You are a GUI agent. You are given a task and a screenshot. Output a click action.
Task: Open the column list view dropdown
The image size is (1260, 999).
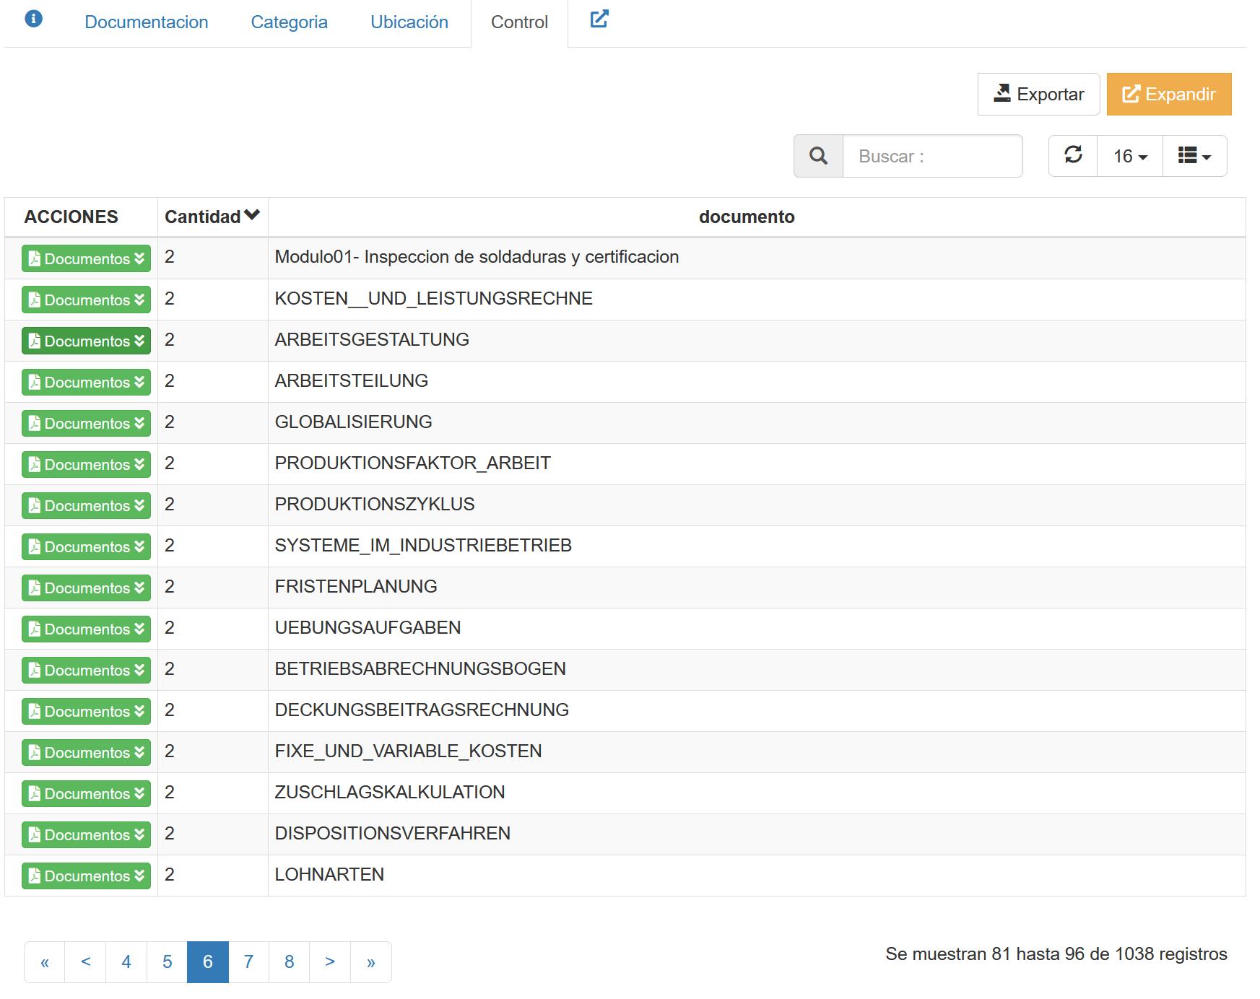click(1194, 156)
